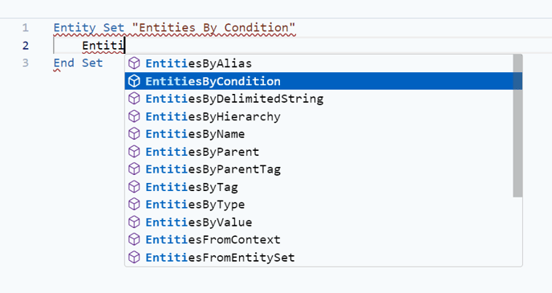Click the cube icon next to EntitiesFromEntitySet
This screenshot has width=552, height=293.
(134, 257)
